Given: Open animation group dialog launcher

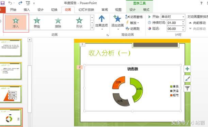Looking at the screenshot, I should (x=108, y=35).
